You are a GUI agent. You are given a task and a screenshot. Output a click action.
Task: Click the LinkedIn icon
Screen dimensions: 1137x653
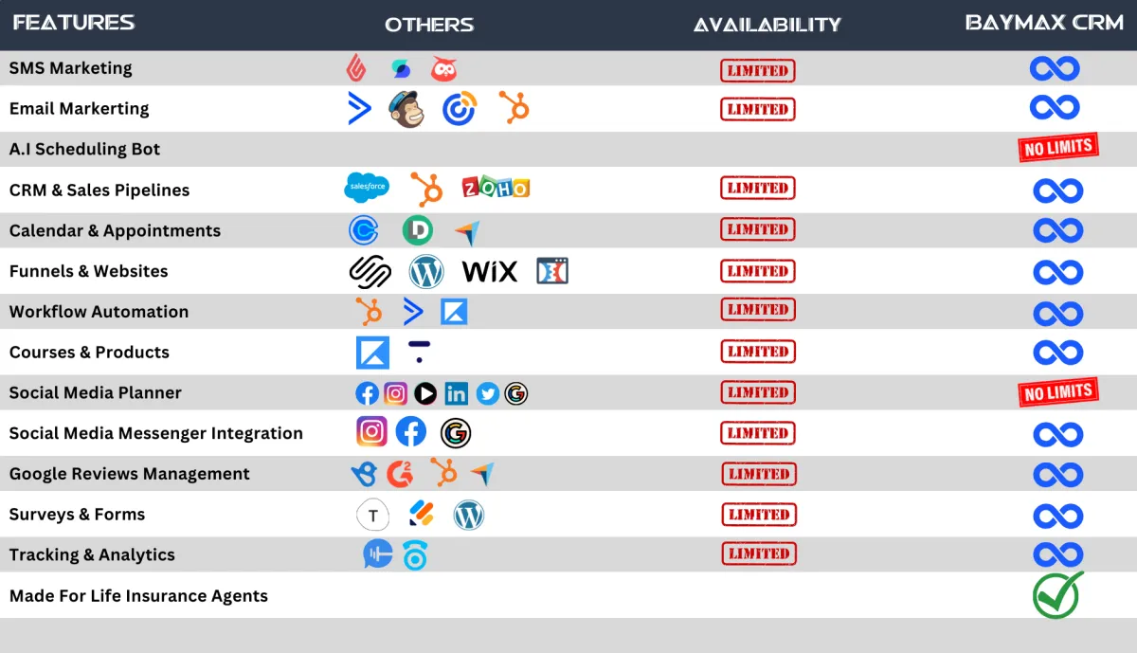(456, 393)
